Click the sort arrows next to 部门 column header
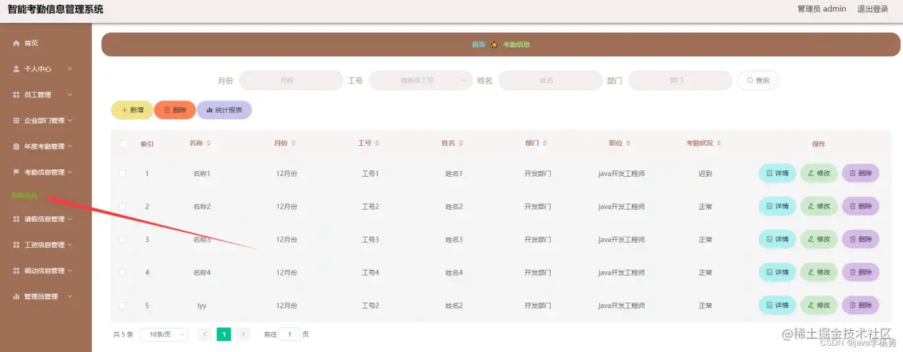 pos(545,143)
